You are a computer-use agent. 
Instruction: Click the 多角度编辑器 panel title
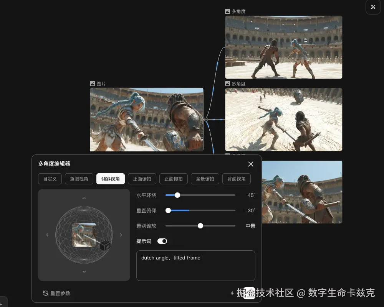click(55, 164)
